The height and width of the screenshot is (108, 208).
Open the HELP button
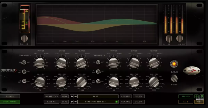[x=199, y=102]
